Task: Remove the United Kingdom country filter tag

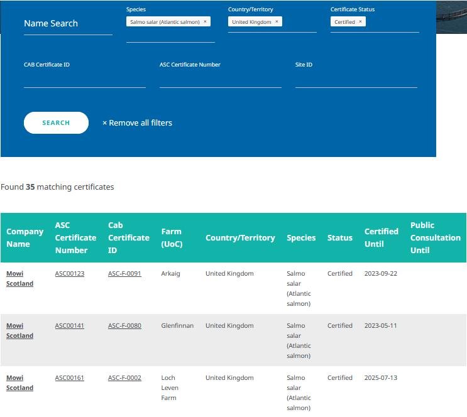Action: coord(277,21)
